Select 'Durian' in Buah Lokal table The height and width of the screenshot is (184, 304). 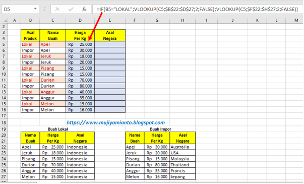(x=30, y=165)
